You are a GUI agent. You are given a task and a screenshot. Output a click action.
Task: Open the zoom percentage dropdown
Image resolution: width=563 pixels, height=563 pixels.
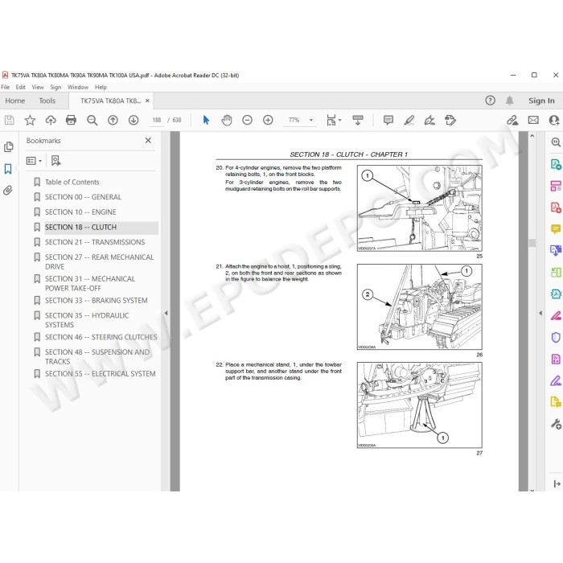311,120
